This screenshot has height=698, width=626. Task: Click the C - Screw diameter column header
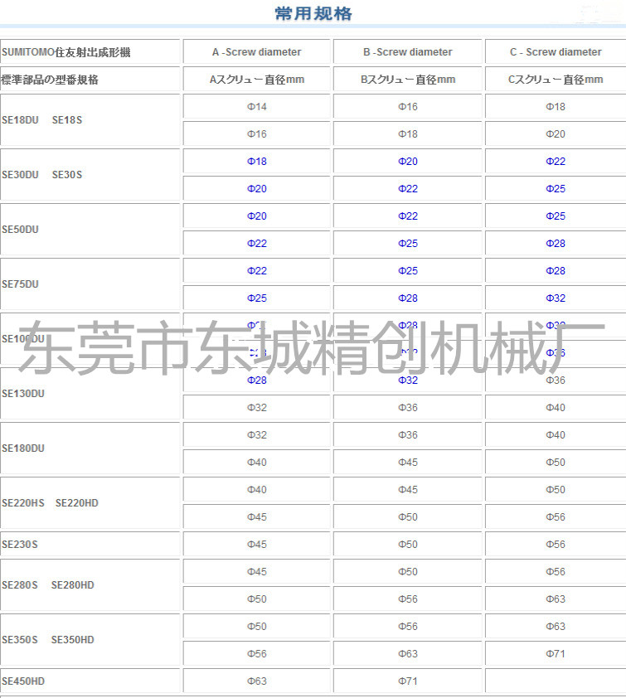click(x=556, y=52)
